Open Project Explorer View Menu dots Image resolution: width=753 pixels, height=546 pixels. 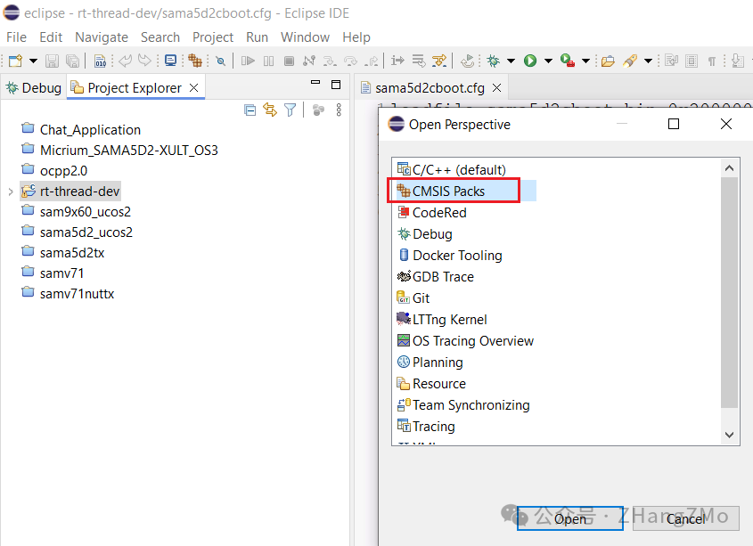coord(339,110)
